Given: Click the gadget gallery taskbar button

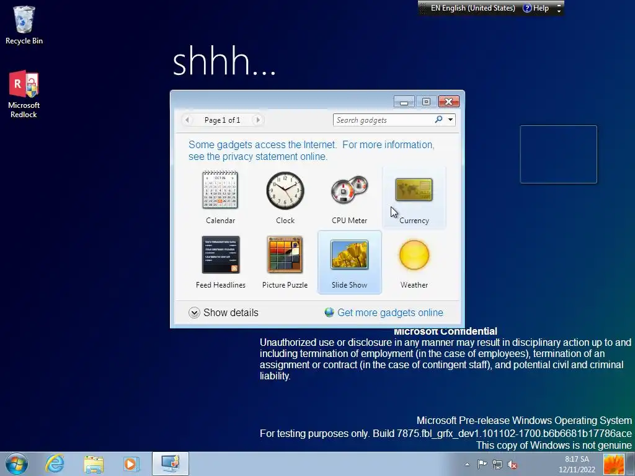Looking at the screenshot, I should pos(171,464).
